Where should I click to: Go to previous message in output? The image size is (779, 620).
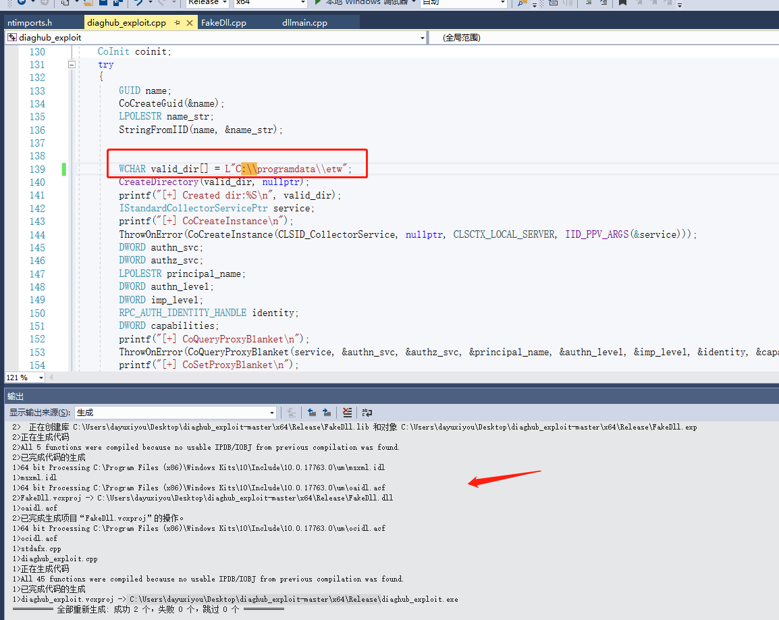pos(311,413)
